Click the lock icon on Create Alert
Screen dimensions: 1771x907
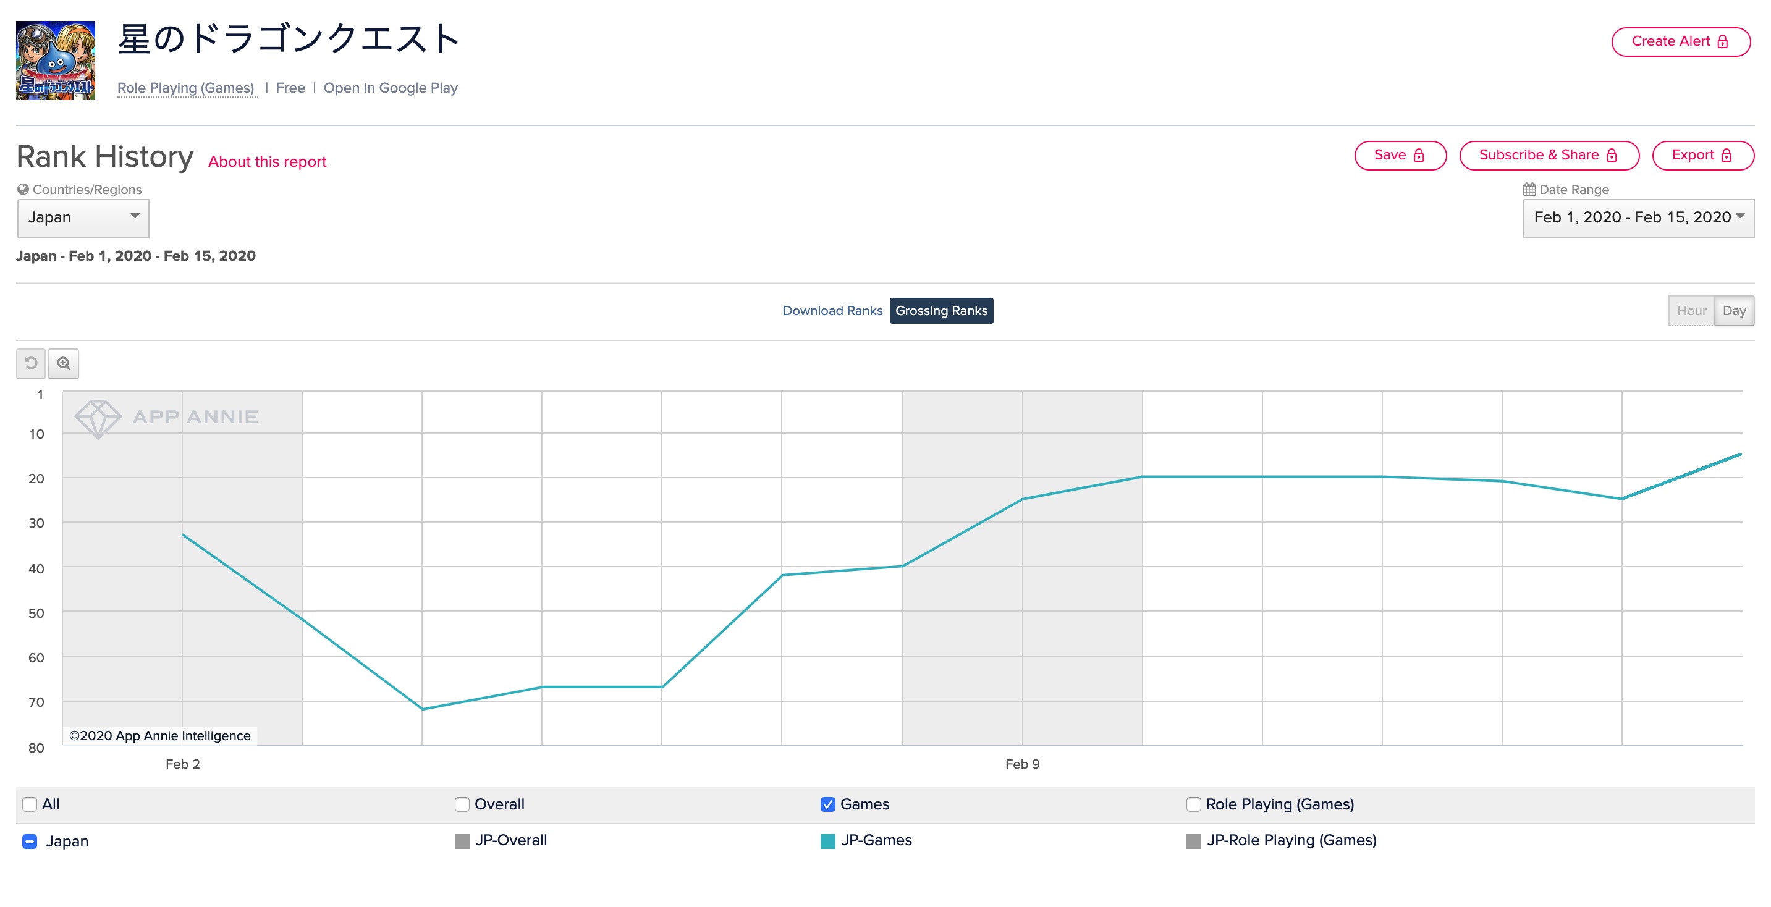pyautogui.click(x=1722, y=42)
